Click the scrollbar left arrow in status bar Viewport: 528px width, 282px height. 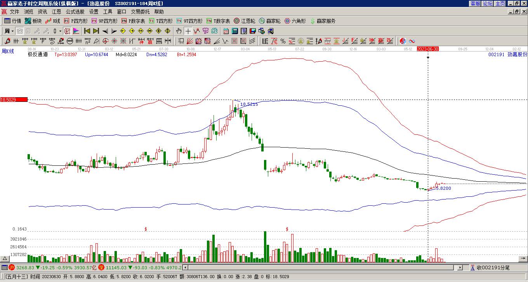pos(185,268)
